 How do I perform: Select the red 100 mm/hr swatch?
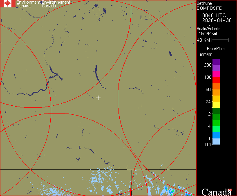(x=216, y=80)
